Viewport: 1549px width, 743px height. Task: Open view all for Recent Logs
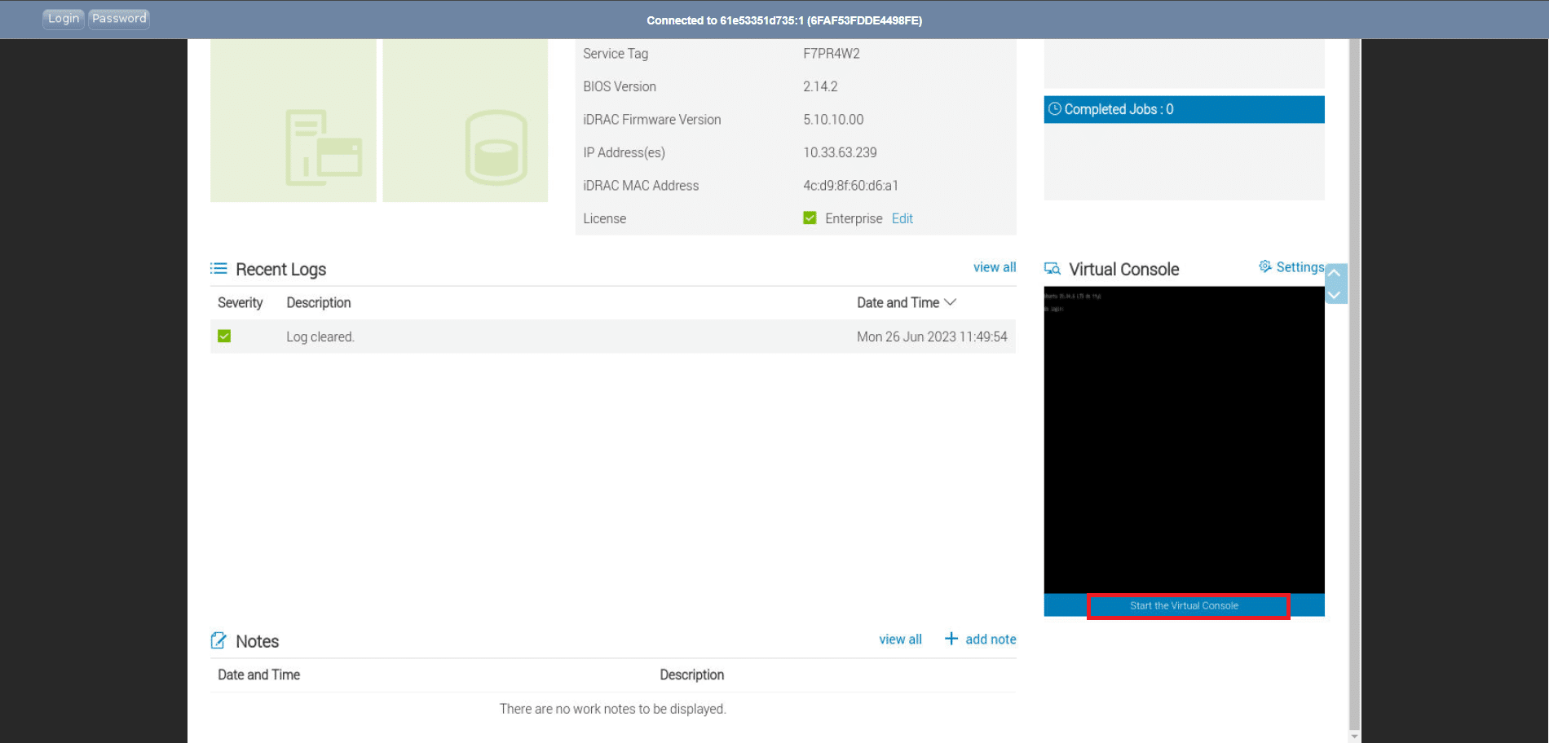pos(994,267)
